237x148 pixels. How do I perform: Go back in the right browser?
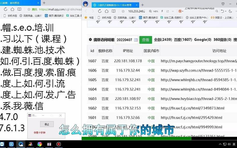[86, 11]
